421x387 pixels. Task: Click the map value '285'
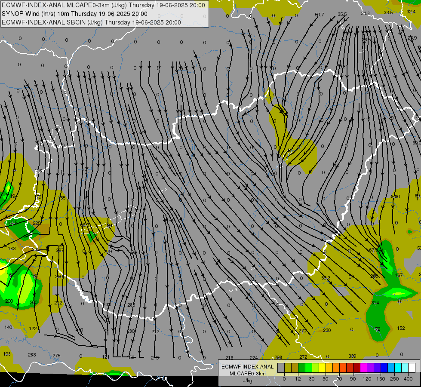pyautogui.click(x=131, y=305)
